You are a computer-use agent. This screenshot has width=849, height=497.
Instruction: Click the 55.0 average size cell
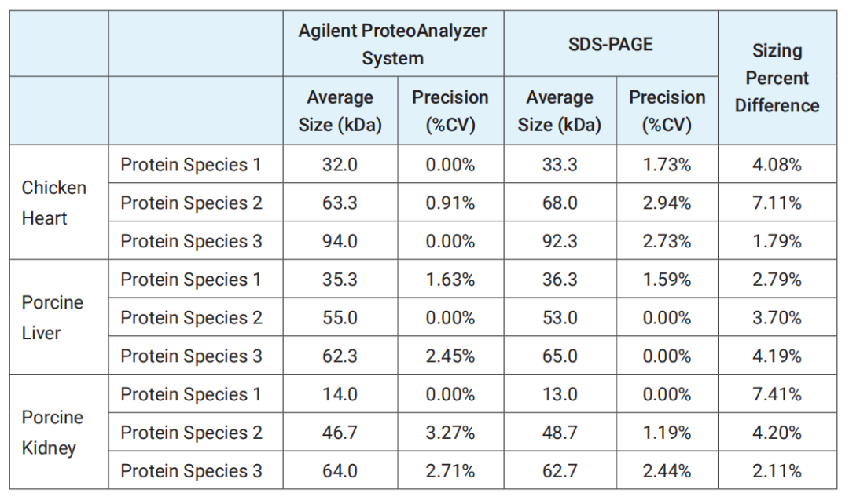click(340, 318)
